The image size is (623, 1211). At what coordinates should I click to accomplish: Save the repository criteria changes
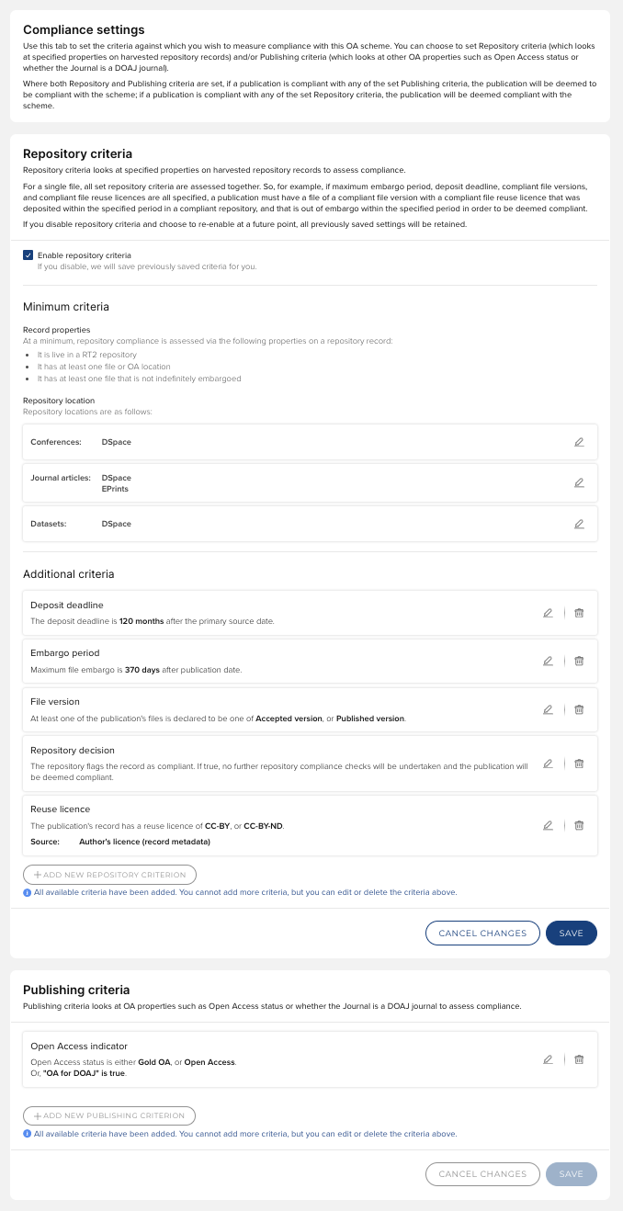point(571,933)
